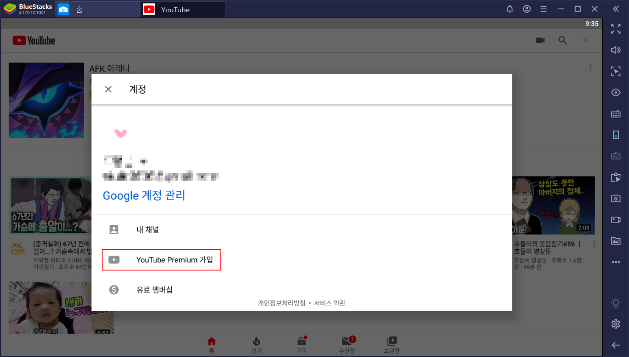Click the pink heart profile avatar
The width and height of the screenshot is (629, 357).
tap(121, 134)
